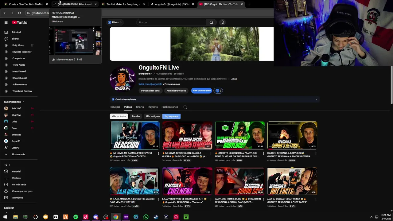Click View channel stats button
393x221 pixels.
tap(202, 91)
